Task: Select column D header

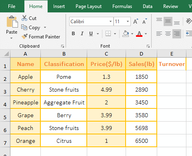Action: tap(141, 54)
